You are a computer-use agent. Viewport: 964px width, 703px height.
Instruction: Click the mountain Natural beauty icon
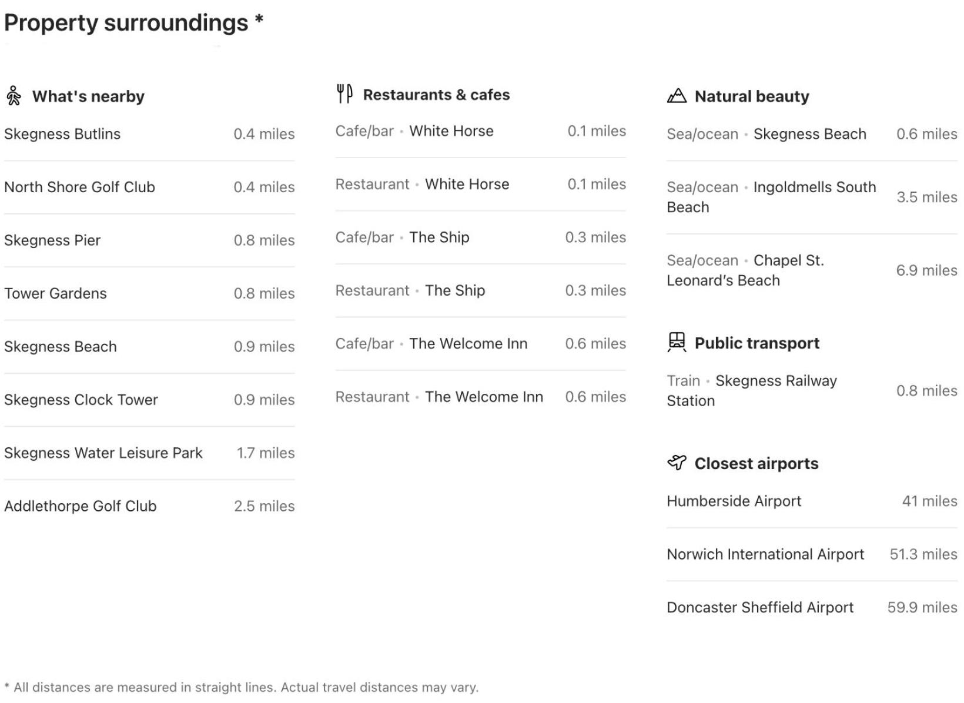point(677,95)
